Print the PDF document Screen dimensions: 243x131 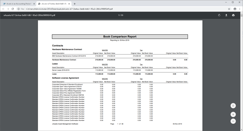pyautogui.click(x=233, y=15)
